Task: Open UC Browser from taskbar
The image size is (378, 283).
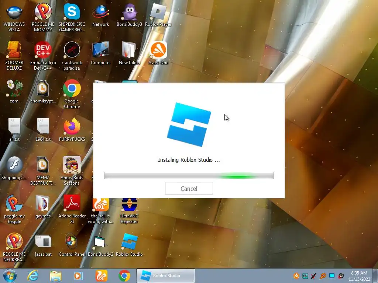Action: [101, 276]
